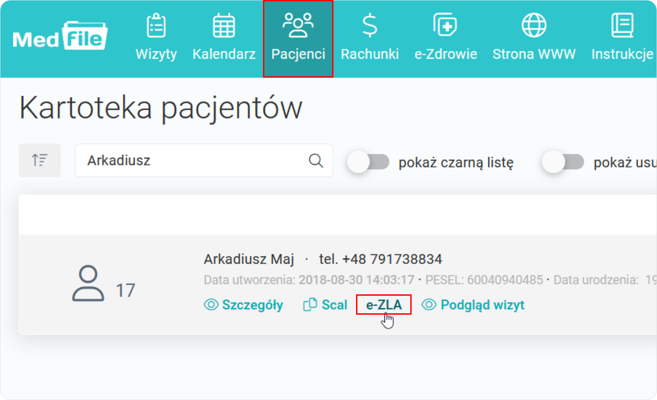Screen dimensions: 657x400
Task: Click the Arkadiusz Maj patient name
Action: [249, 259]
